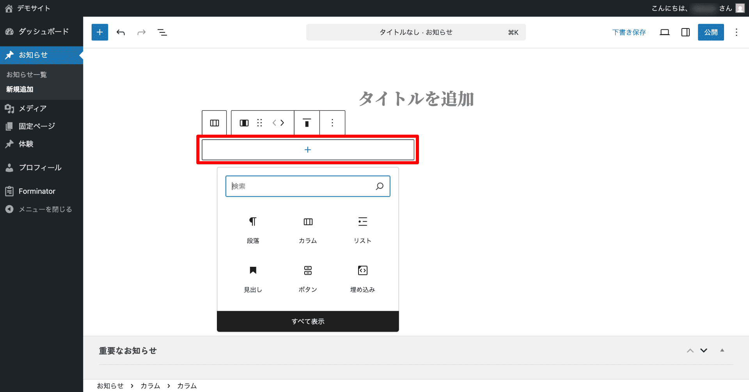Open block options three-dot menu

click(332, 123)
